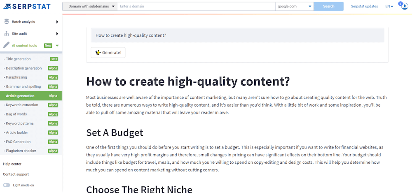This screenshot has width=412, height=193.
Task: Click the Site audit hierarchy icon
Action: pos(6,34)
